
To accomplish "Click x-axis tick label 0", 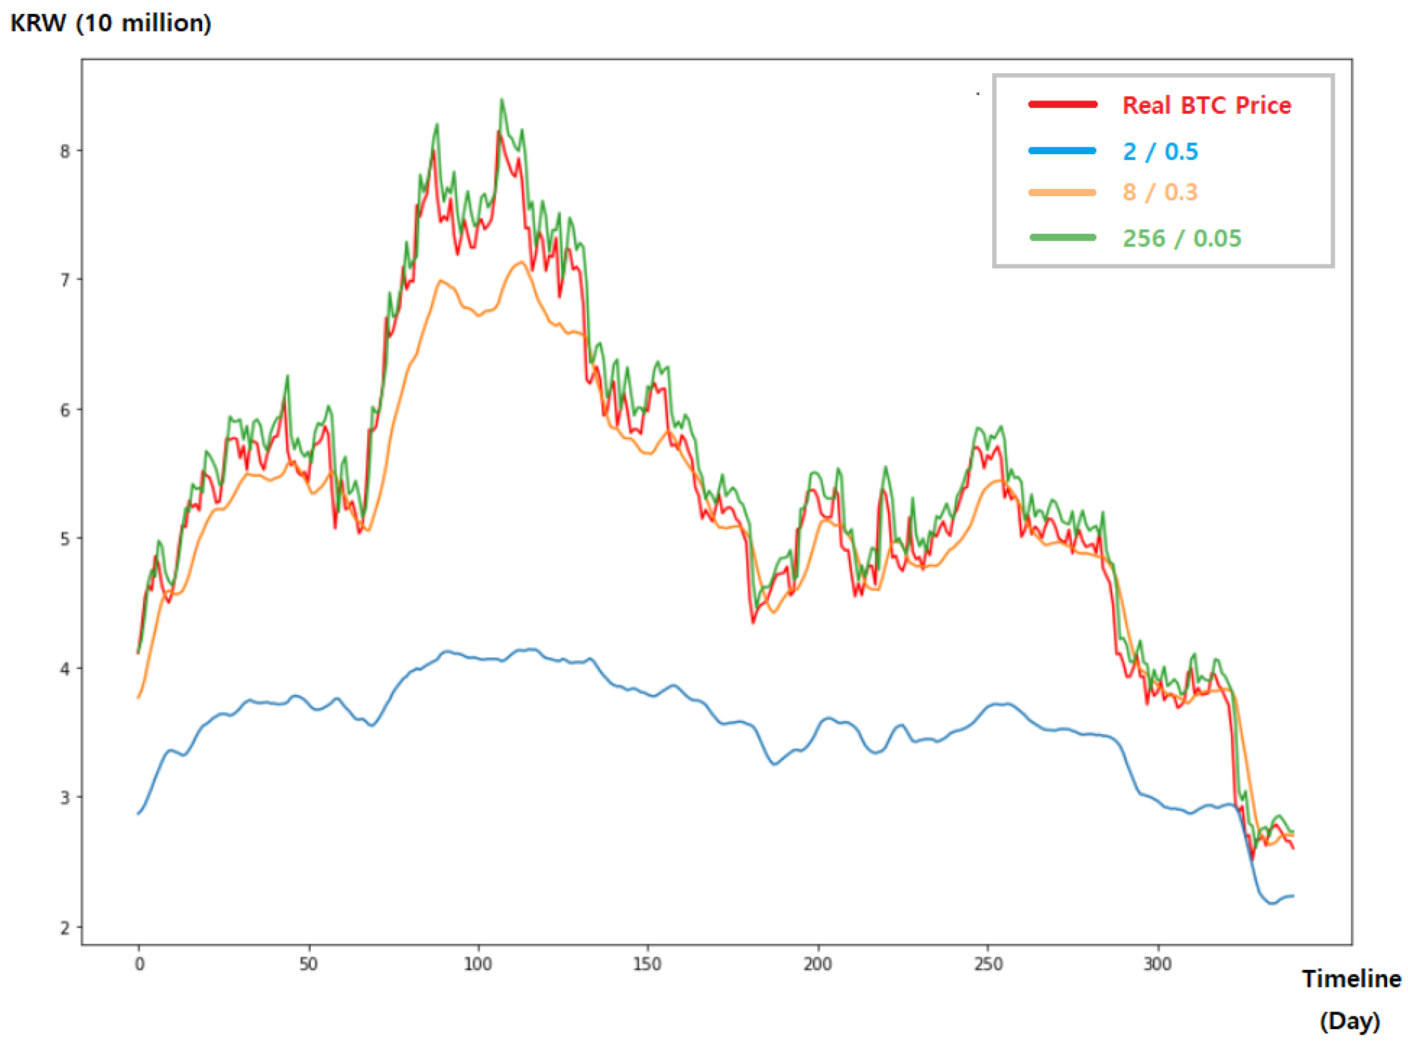I will 139,964.
